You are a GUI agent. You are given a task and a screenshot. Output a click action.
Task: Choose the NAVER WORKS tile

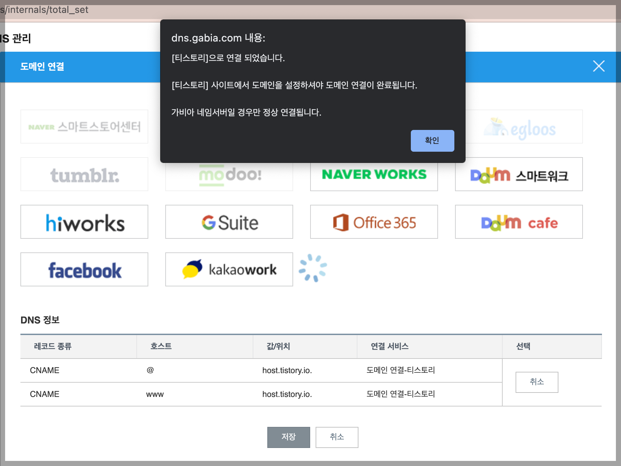tap(374, 176)
